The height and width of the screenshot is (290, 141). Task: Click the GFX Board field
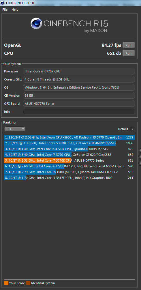(x=79, y=104)
